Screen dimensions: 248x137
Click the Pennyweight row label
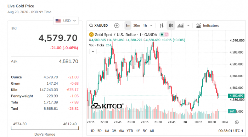click(x=22, y=96)
